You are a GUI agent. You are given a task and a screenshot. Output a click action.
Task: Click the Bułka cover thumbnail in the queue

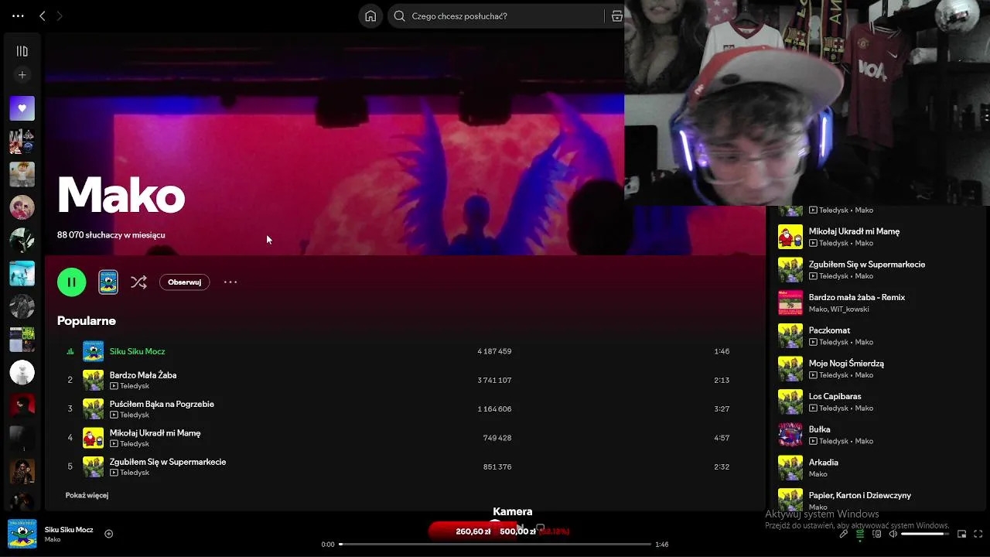[x=790, y=435]
